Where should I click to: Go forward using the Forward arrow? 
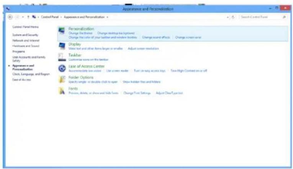point(17,17)
